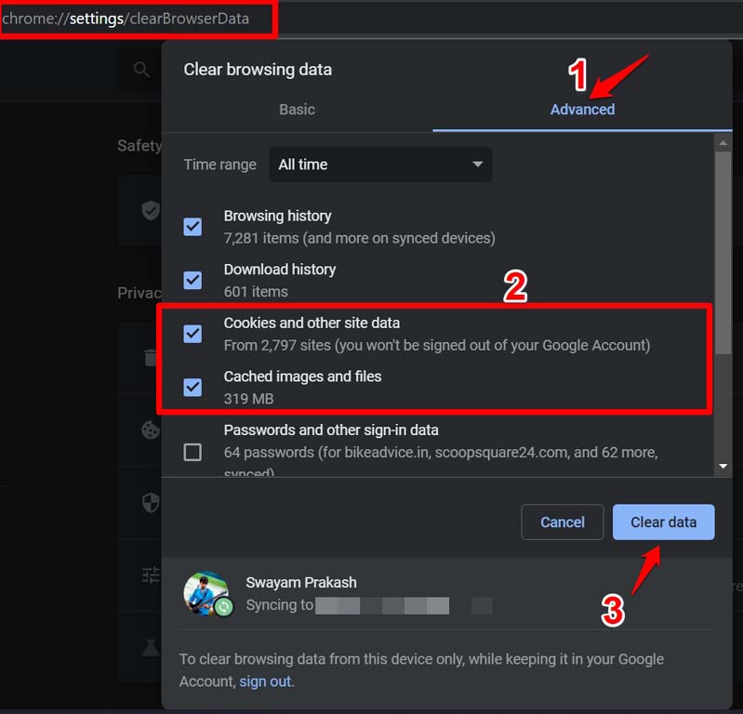Open the Time range dropdown
This screenshot has width=743, height=714.
[380, 165]
